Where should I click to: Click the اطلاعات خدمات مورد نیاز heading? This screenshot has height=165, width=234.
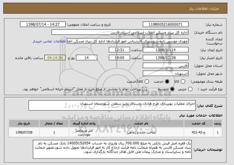201,116
